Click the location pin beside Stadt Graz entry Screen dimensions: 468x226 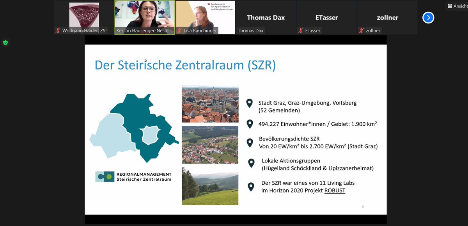point(250,103)
